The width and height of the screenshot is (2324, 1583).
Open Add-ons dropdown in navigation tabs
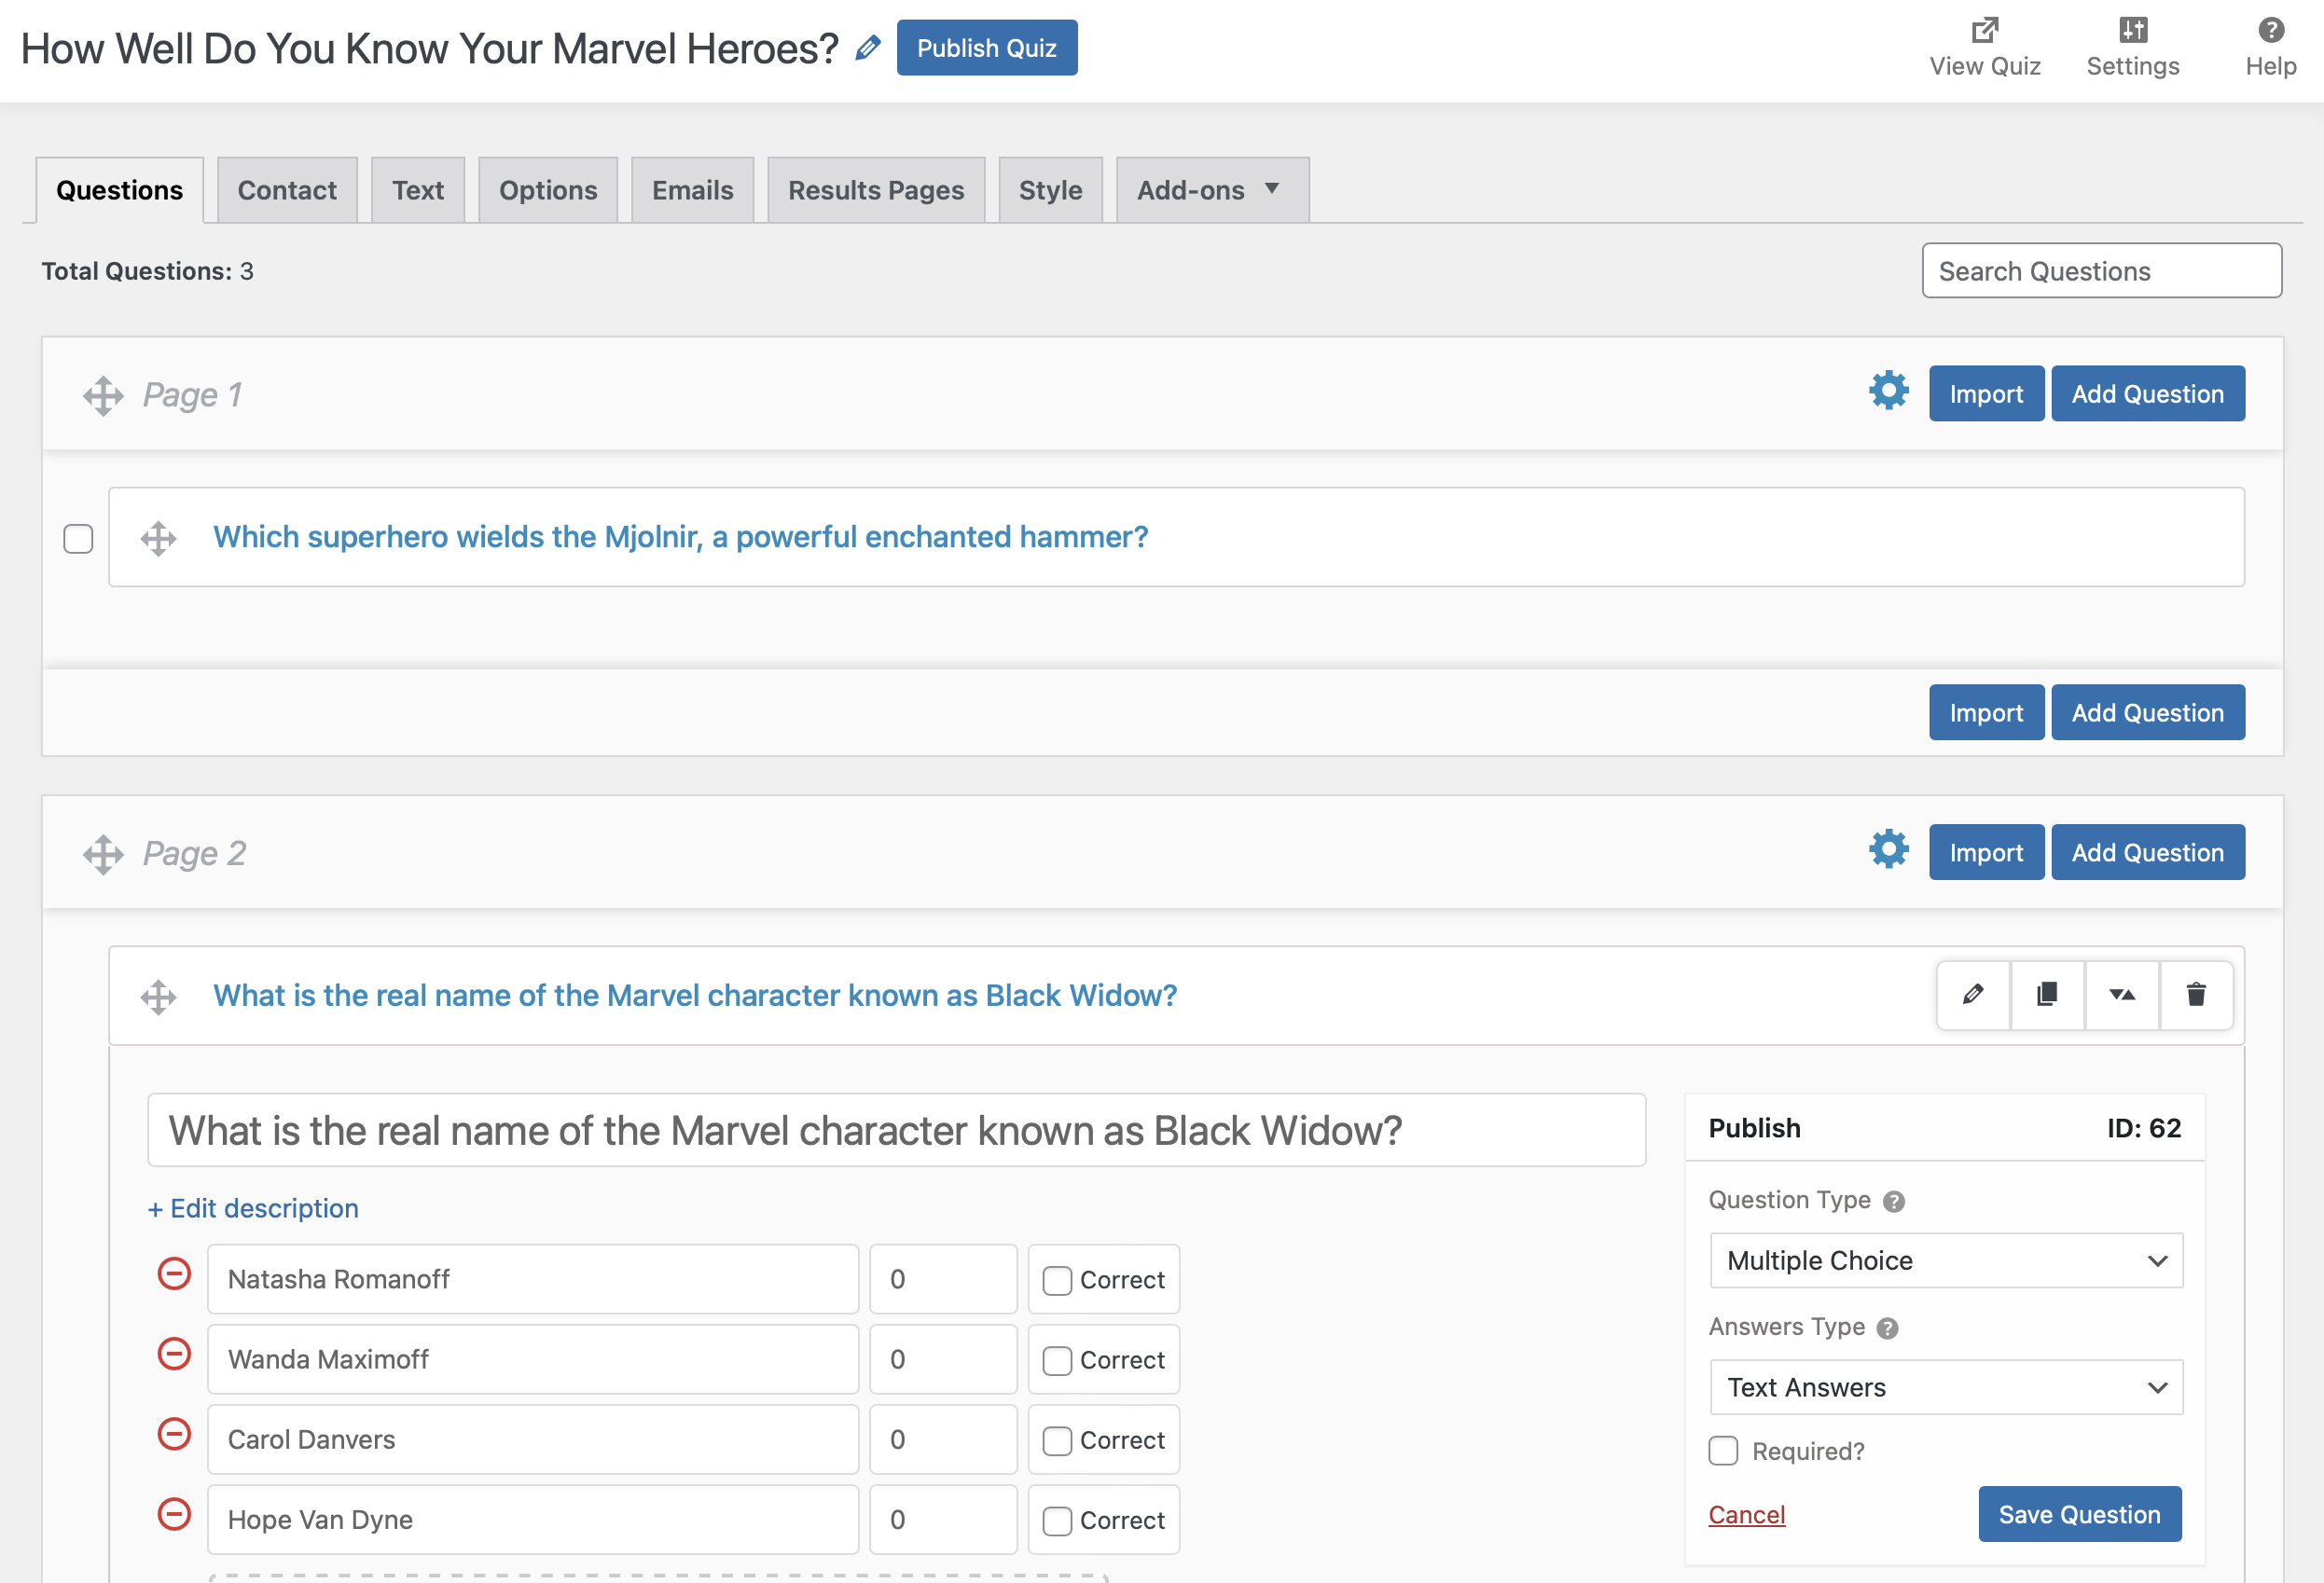pyautogui.click(x=1211, y=189)
